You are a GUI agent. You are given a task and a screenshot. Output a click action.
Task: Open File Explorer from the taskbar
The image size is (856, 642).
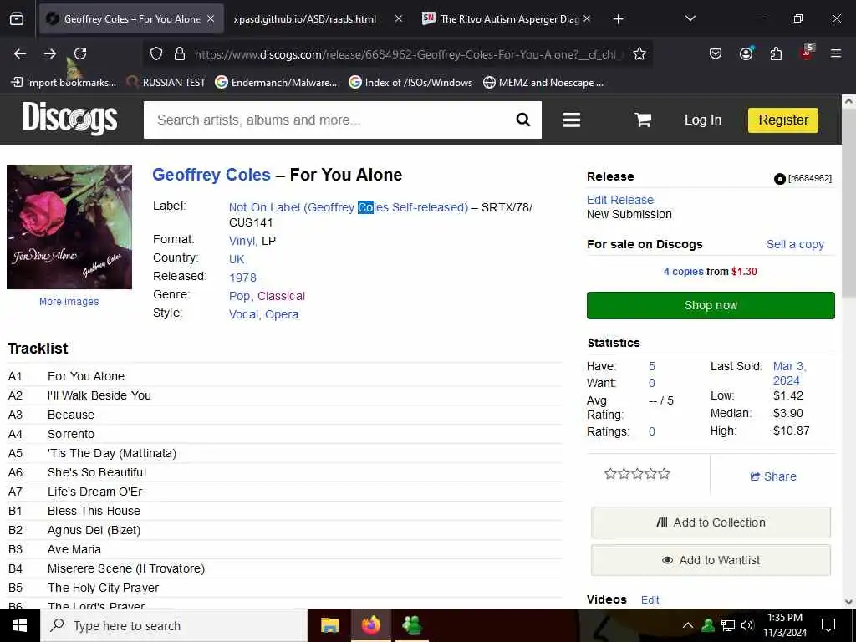coord(329,625)
